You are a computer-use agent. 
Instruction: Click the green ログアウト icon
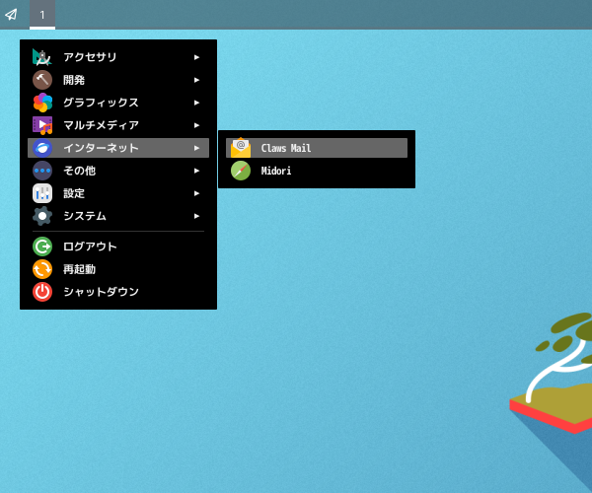[42, 246]
